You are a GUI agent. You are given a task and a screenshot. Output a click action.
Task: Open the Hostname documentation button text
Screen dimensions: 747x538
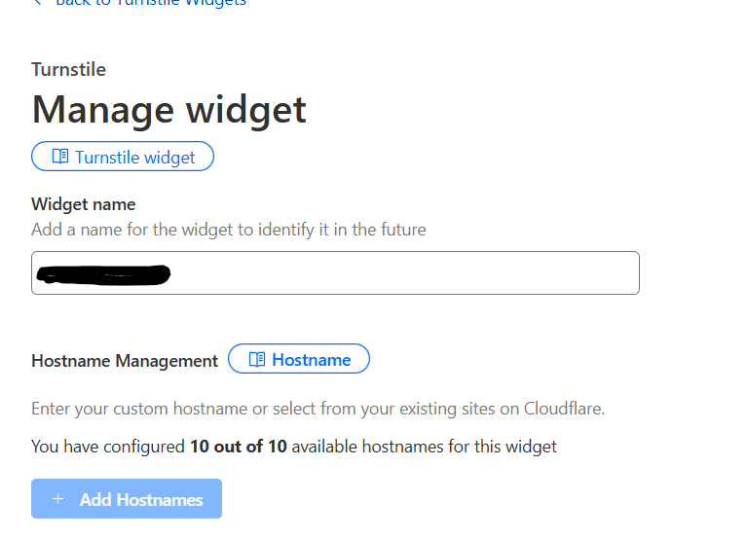(x=311, y=359)
